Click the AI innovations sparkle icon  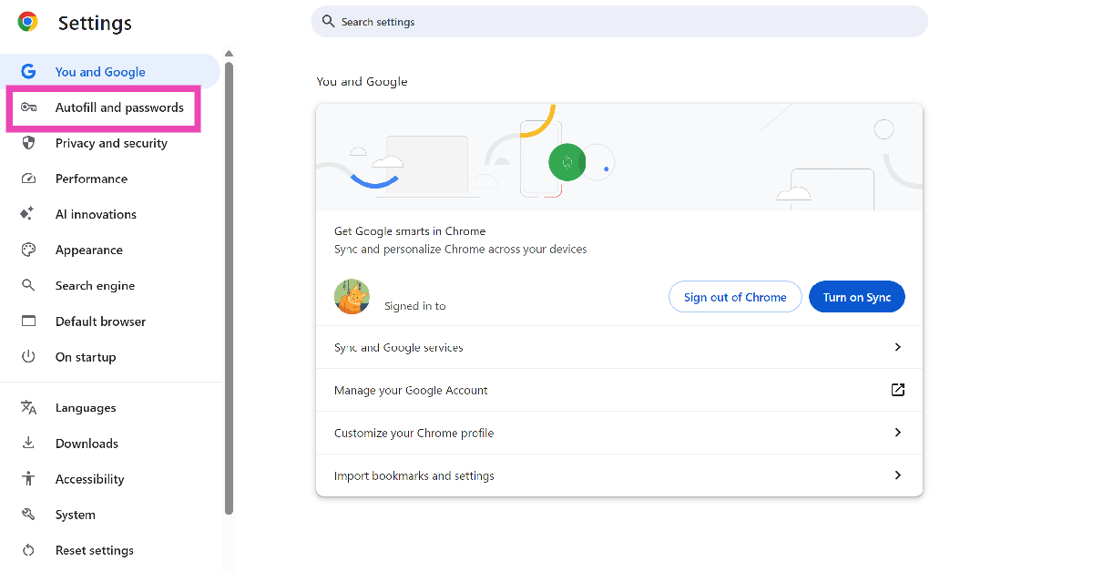(28, 214)
